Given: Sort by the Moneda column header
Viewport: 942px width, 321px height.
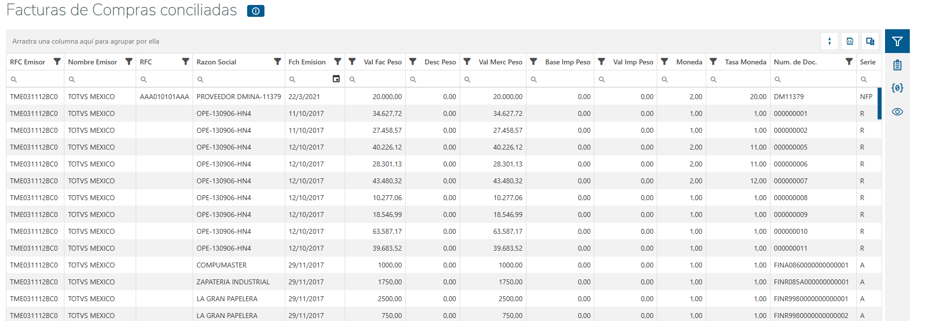Looking at the screenshot, I should (689, 62).
